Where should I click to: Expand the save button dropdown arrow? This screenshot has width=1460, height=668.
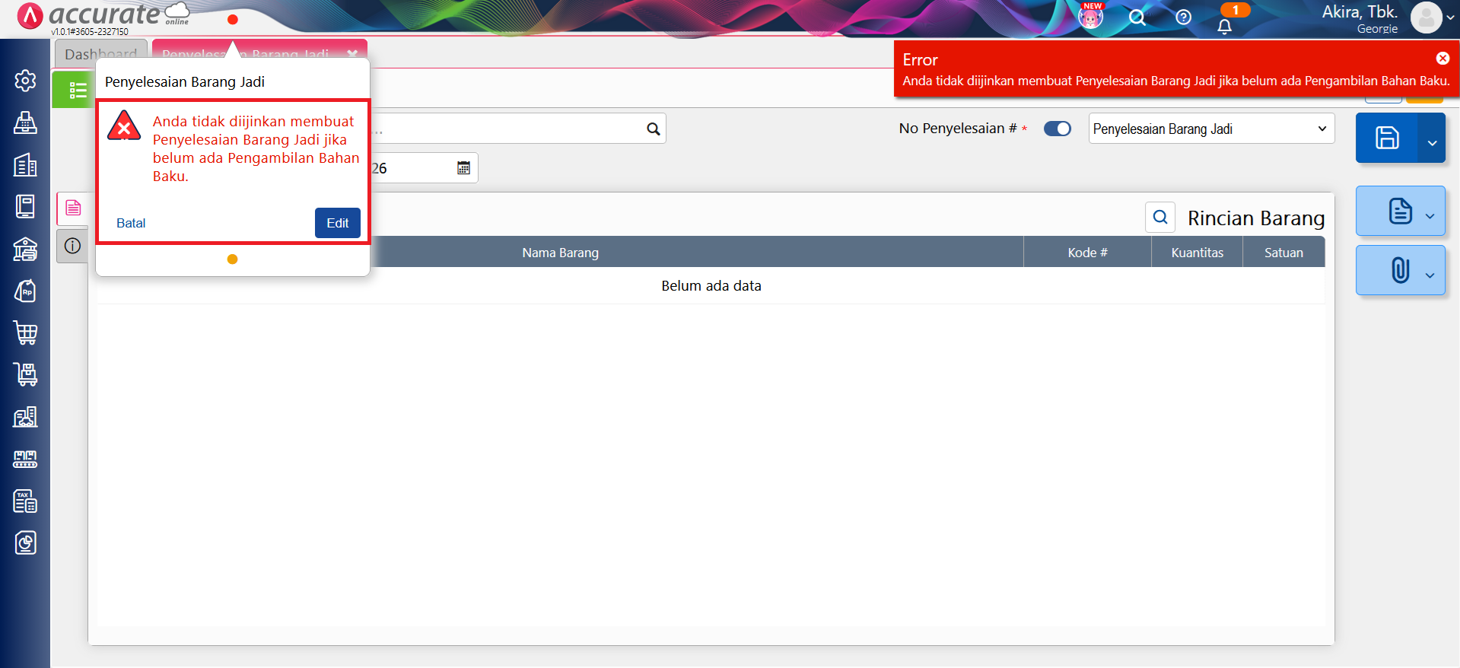tap(1432, 142)
